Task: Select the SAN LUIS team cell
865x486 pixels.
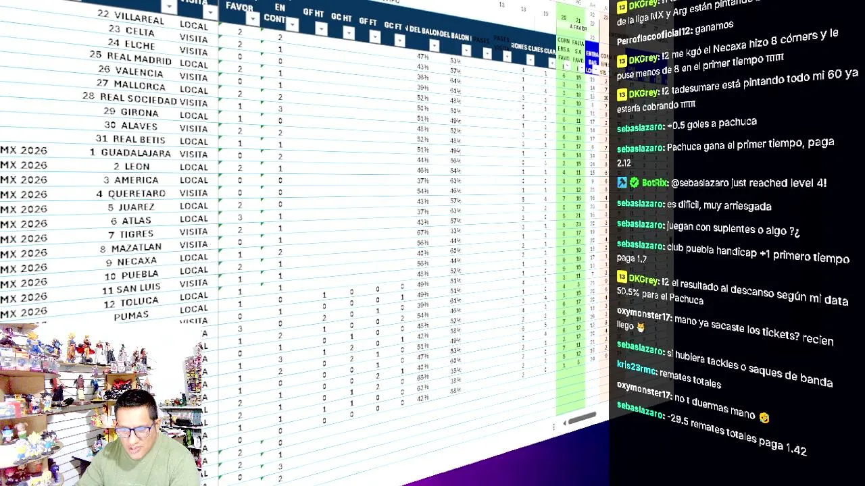Action: pos(140,290)
